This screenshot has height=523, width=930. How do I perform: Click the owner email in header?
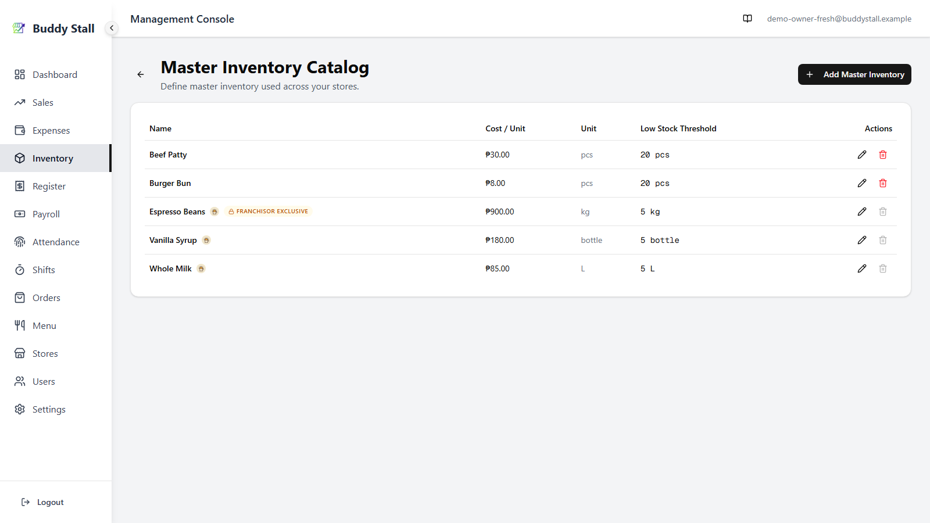point(839,19)
